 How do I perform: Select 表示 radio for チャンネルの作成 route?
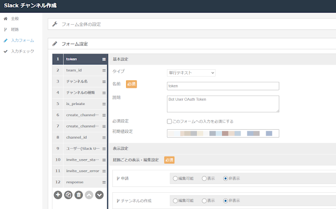[x=204, y=201]
